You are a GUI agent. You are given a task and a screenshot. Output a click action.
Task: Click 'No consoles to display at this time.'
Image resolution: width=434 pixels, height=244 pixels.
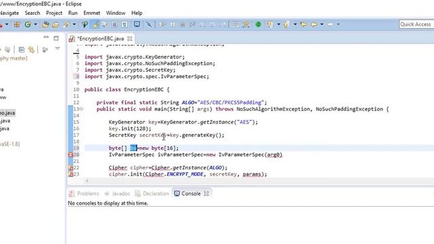(108, 203)
